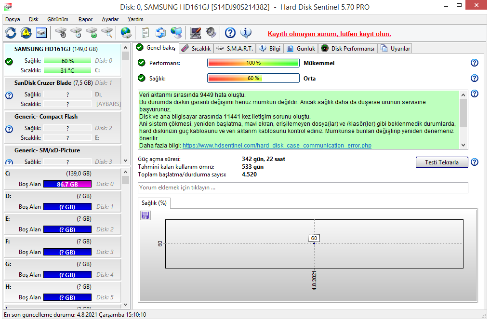Open the Görünüm menu
The image size is (490, 322).
57,19
